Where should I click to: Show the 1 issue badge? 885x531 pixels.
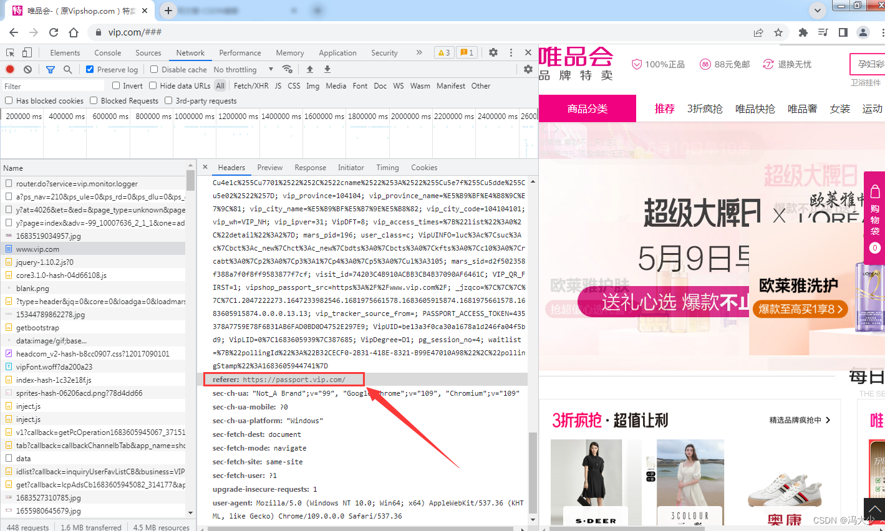click(467, 52)
